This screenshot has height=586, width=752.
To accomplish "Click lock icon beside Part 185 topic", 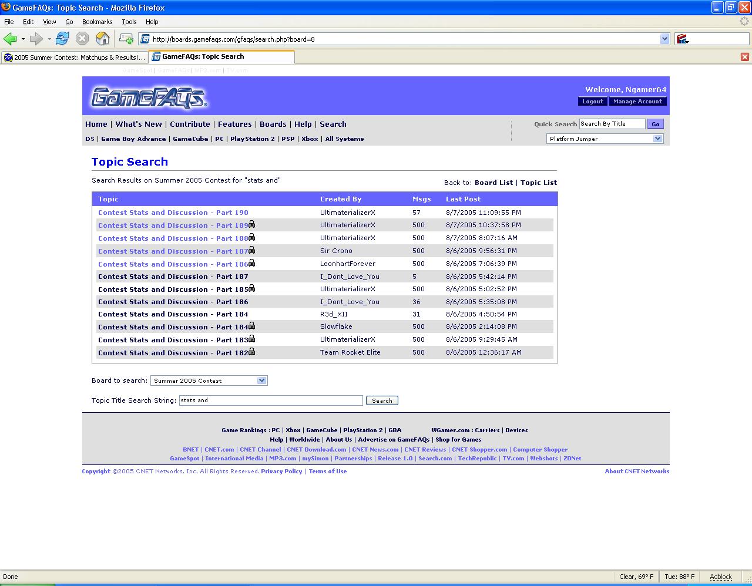I will pyautogui.click(x=251, y=288).
